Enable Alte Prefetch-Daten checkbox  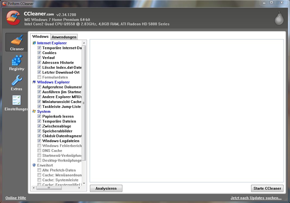[39, 170]
